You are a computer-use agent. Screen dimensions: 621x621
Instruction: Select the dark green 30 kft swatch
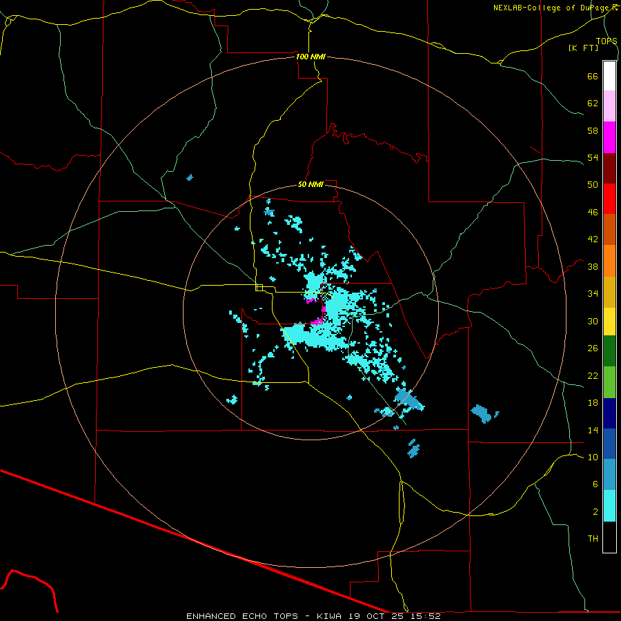pyautogui.click(x=609, y=351)
